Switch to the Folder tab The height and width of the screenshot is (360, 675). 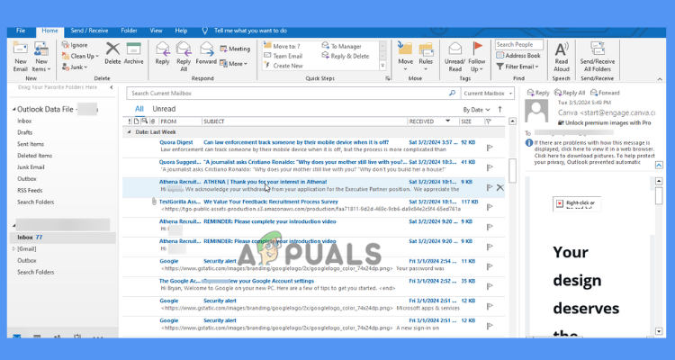pyautogui.click(x=129, y=31)
